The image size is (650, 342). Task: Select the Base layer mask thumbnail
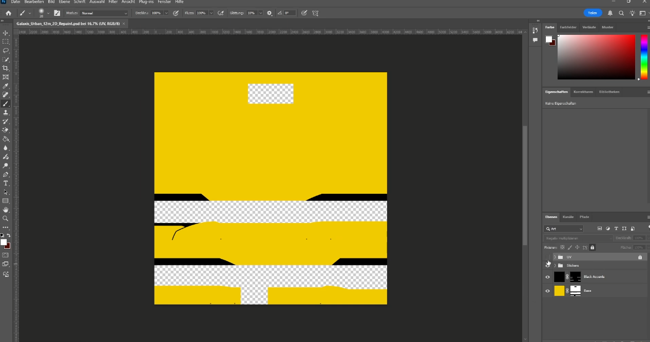(x=575, y=291)
